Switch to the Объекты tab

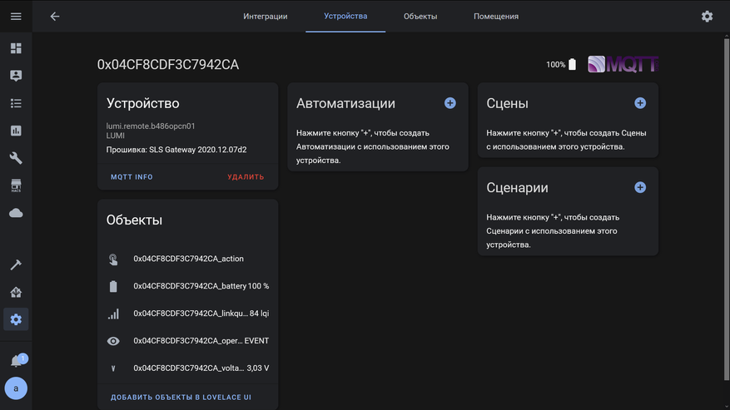(x=420, y=17)
